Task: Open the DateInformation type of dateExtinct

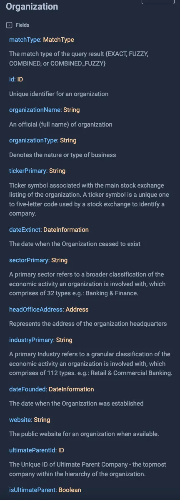Action: point(66,230)
